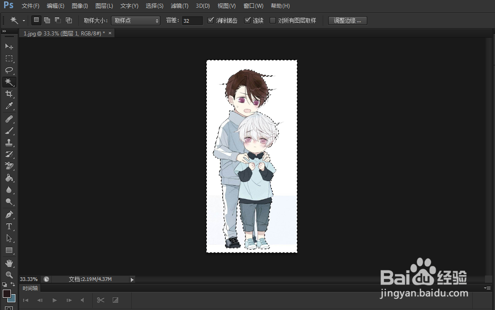Click the foreground color swatch

click(7, 294)
